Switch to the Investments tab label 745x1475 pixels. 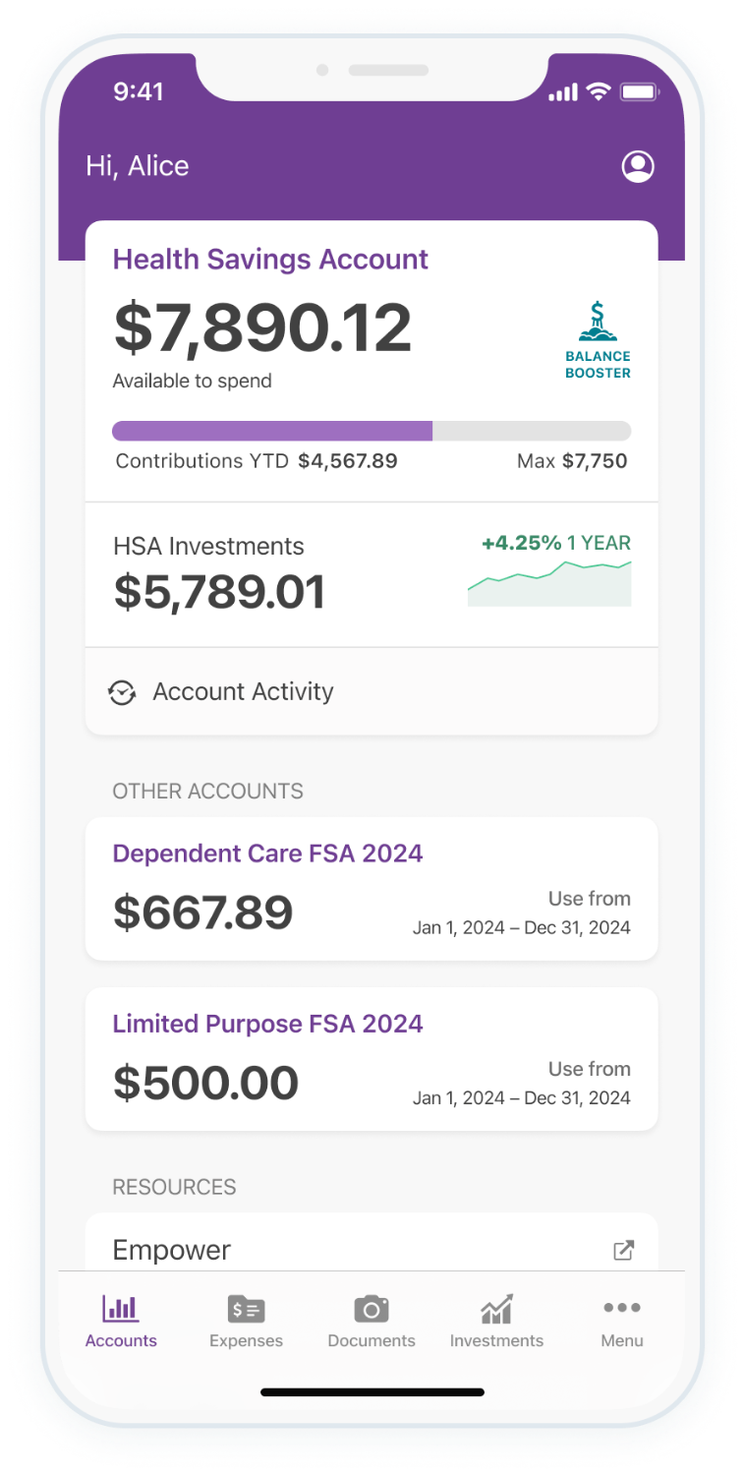pos(496,1340)
